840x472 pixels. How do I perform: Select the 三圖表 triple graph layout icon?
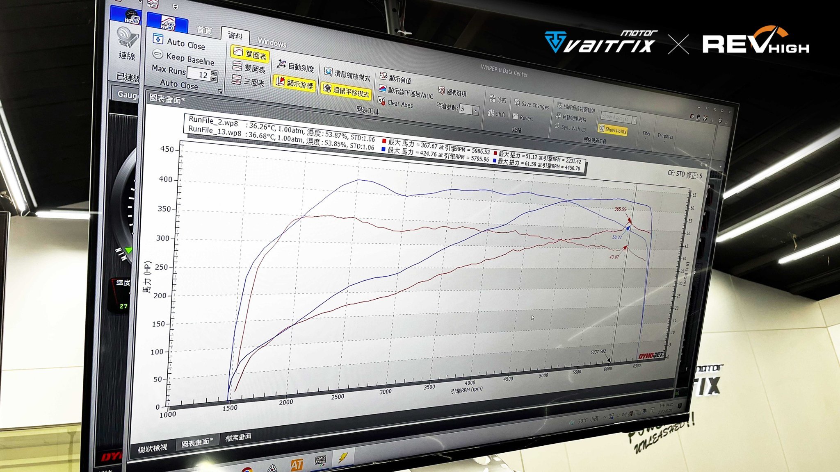click(x=237, y=79)
